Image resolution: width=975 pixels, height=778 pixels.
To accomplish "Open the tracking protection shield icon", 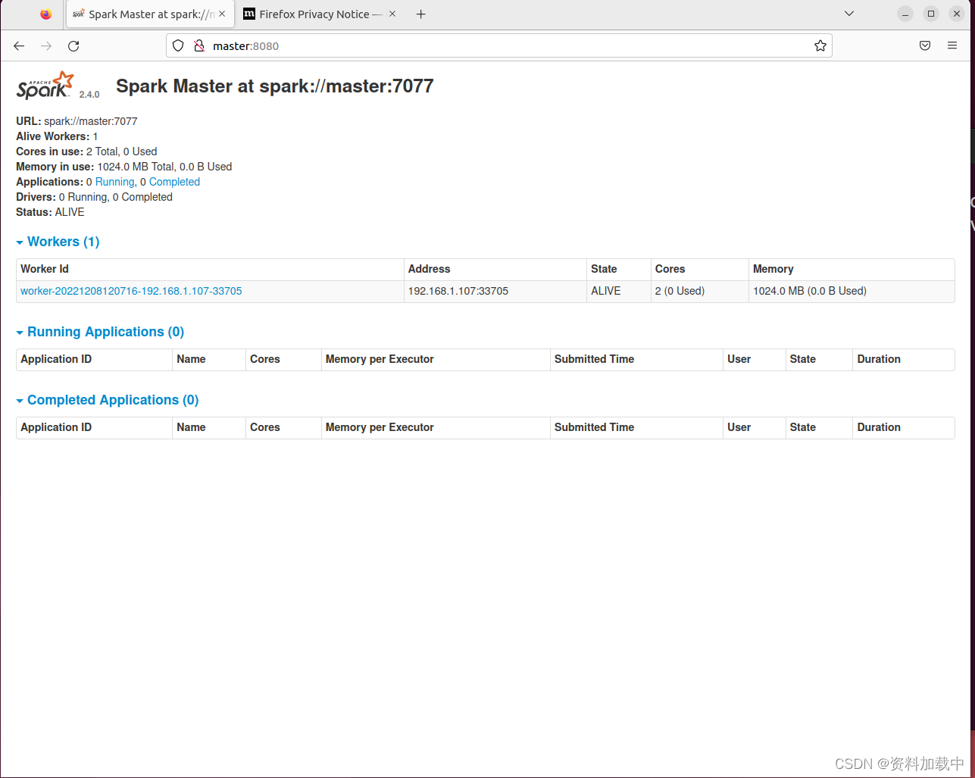I will click(x=178, y=45).
